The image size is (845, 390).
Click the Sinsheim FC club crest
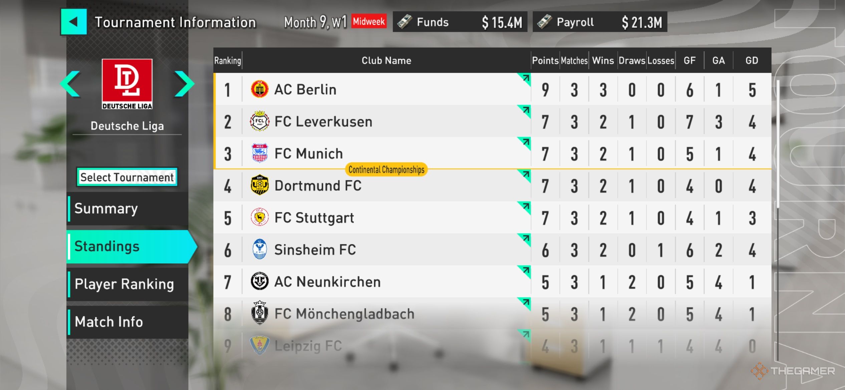259,249
